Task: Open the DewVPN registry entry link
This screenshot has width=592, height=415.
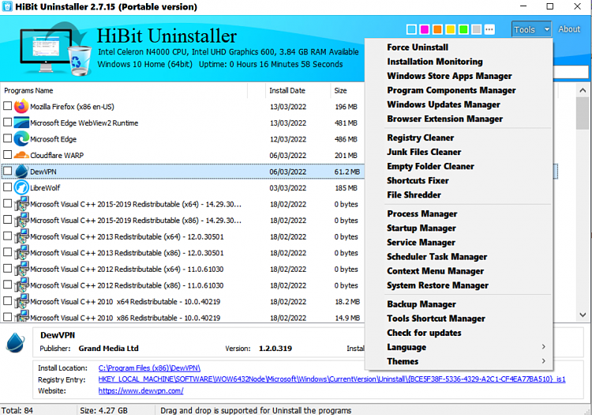Action: tap(332, 379)
